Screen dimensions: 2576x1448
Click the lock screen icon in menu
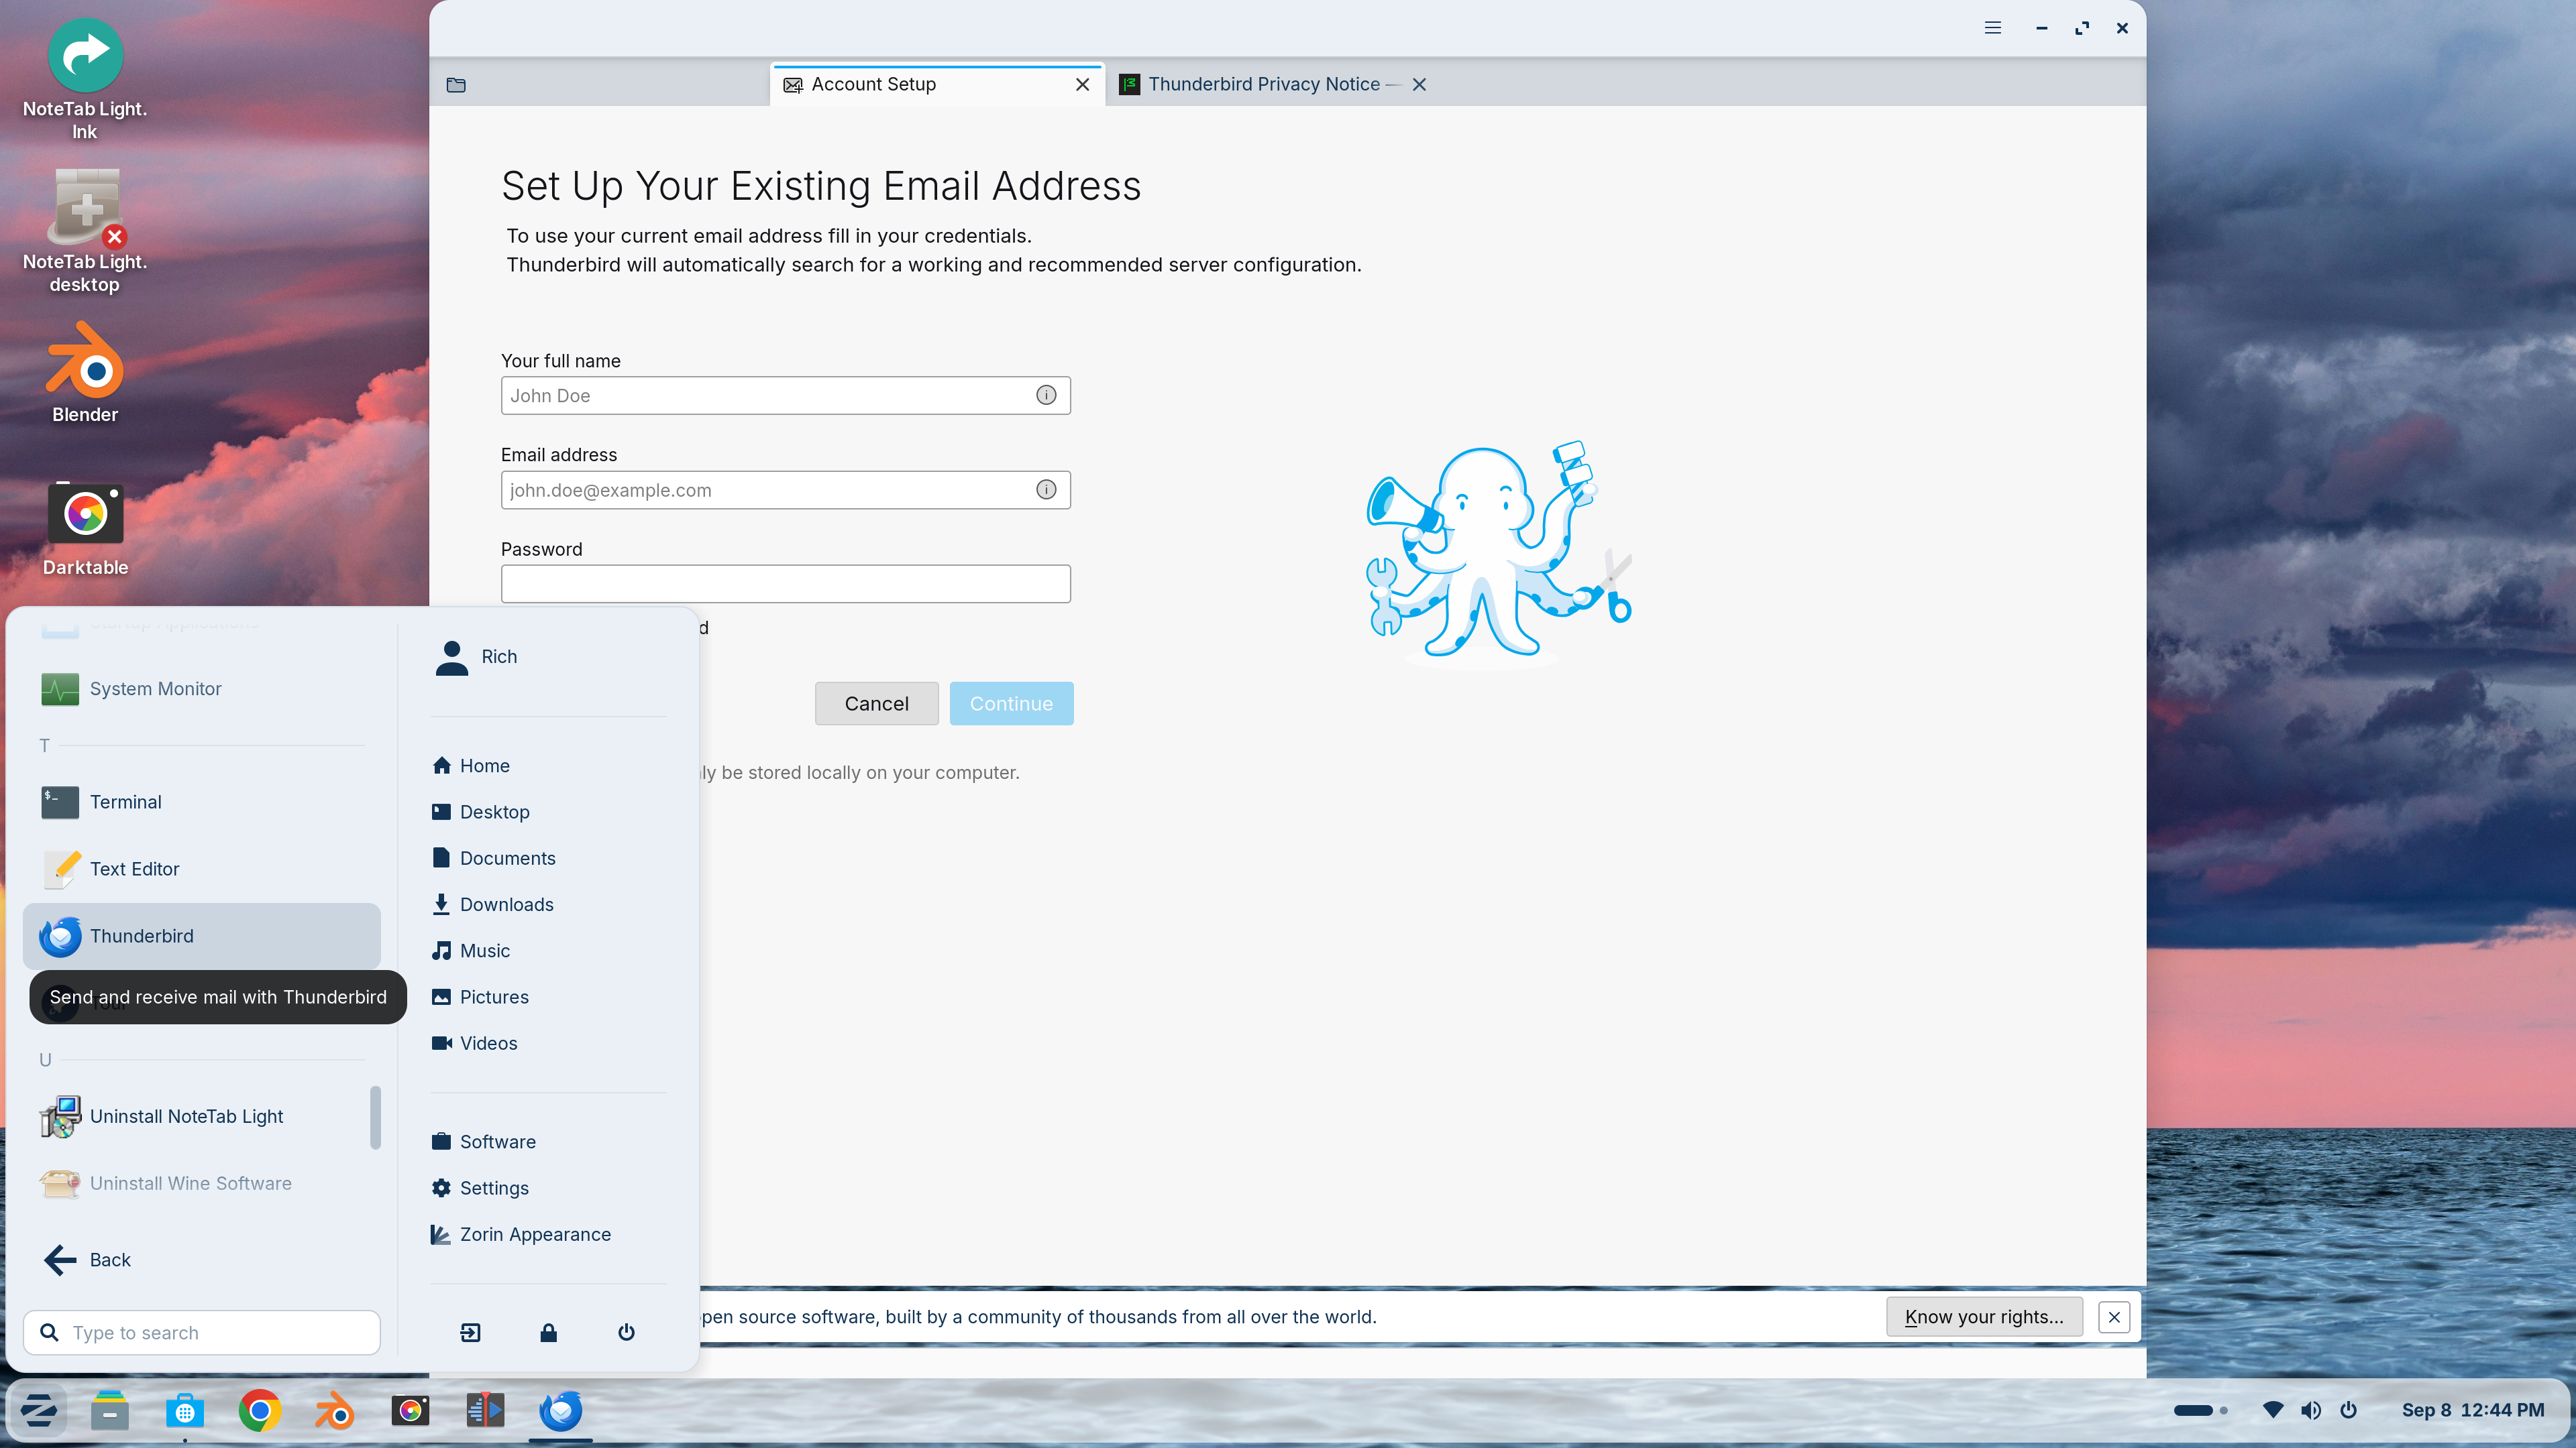548,1332
